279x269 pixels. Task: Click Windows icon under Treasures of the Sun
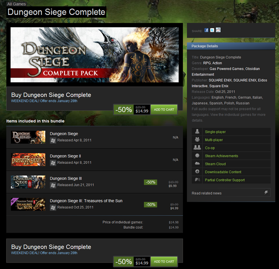click(x=53, y=208)
